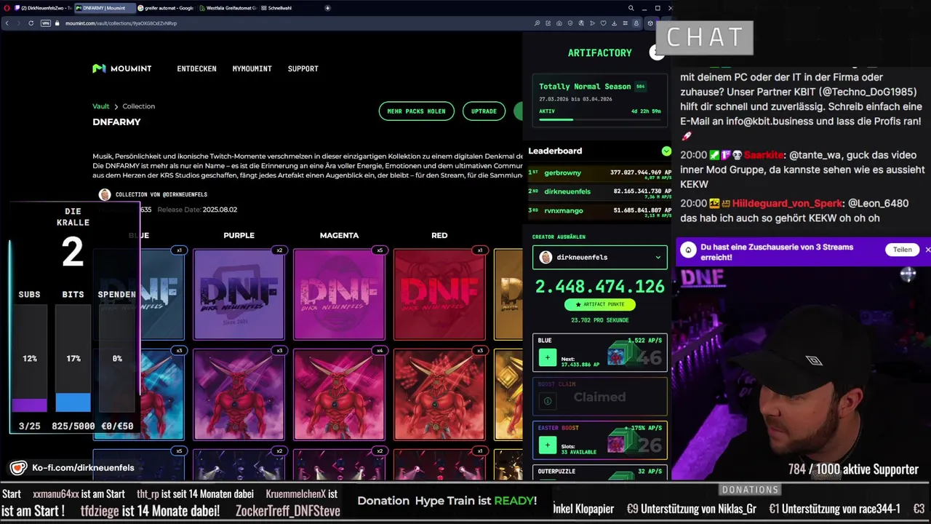Click the Moumint logo in header
This screenshot has width=931, height=524.
pyautogui.click(x=122, y=68)
